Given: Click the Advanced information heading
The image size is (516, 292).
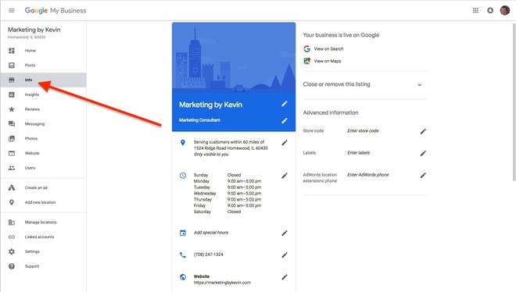Looking at the screenshot, I should point(331,112).
